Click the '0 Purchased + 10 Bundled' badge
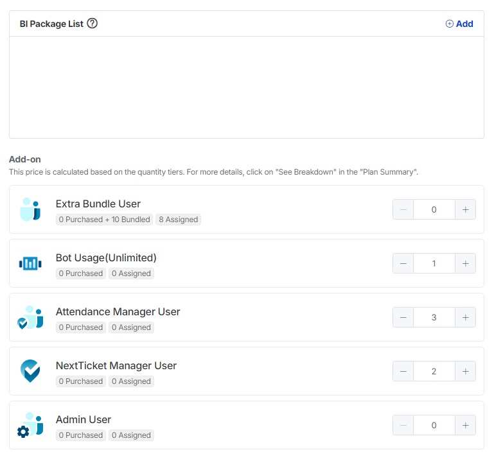Viewport: 494px width, 461px height. click(x=104, y=220)
